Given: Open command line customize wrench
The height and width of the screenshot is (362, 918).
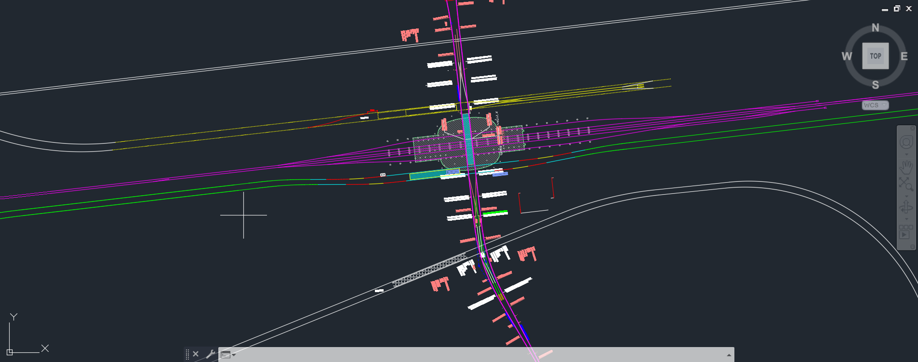Looking at the screenshot, I should pos(210,354).
